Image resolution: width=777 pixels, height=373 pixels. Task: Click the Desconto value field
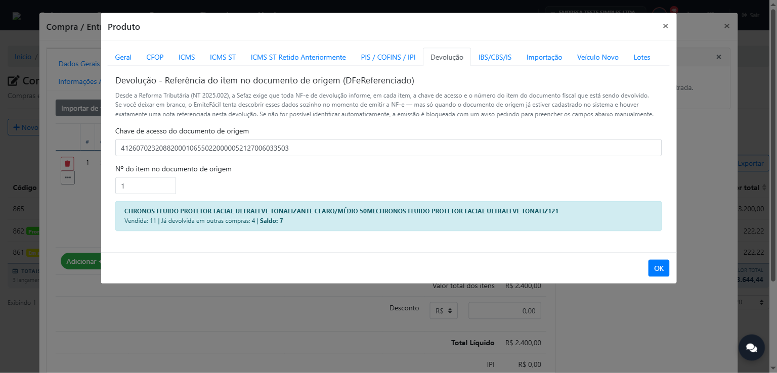(504, 311)
